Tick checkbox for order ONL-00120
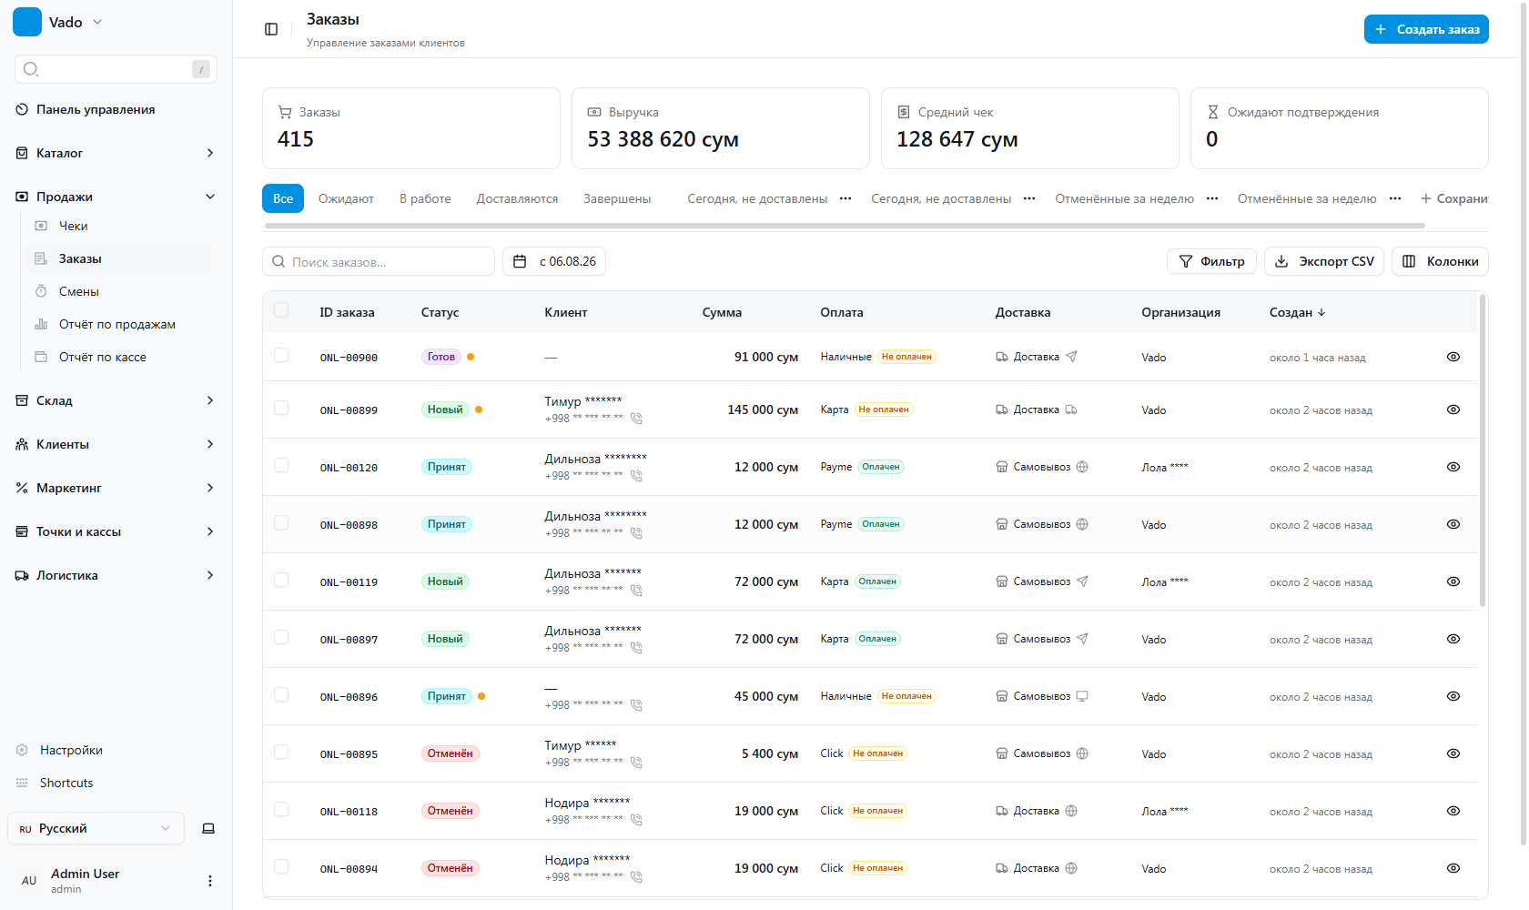 [x=281, y=465]
